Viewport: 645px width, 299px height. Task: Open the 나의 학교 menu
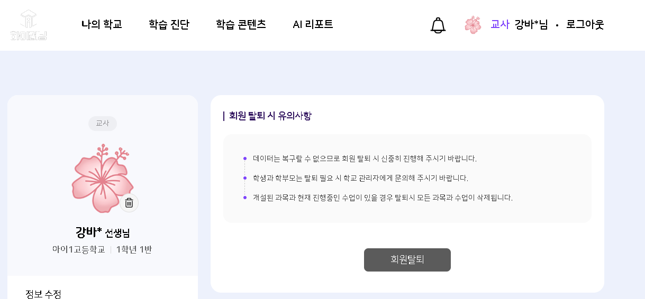pyautogui.click(x=102, y=24)
